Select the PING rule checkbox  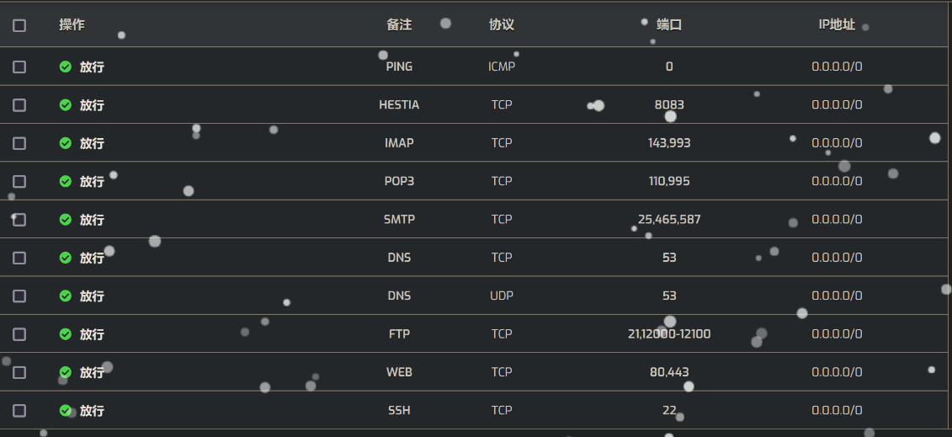19,67
